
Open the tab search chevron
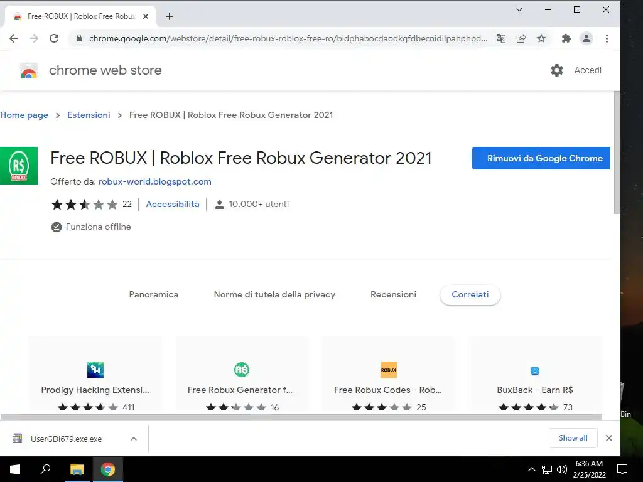(519, 9)
